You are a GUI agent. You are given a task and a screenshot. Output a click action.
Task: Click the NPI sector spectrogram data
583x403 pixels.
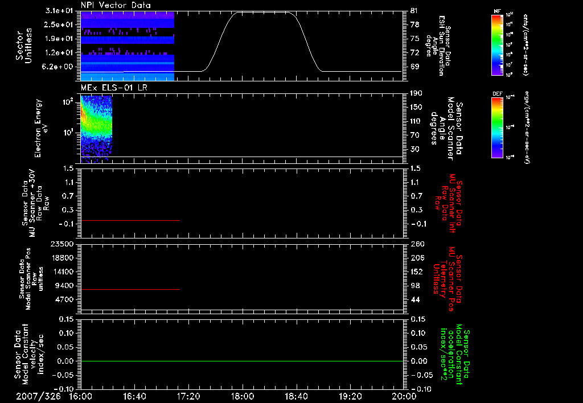(x=128, y=46)
